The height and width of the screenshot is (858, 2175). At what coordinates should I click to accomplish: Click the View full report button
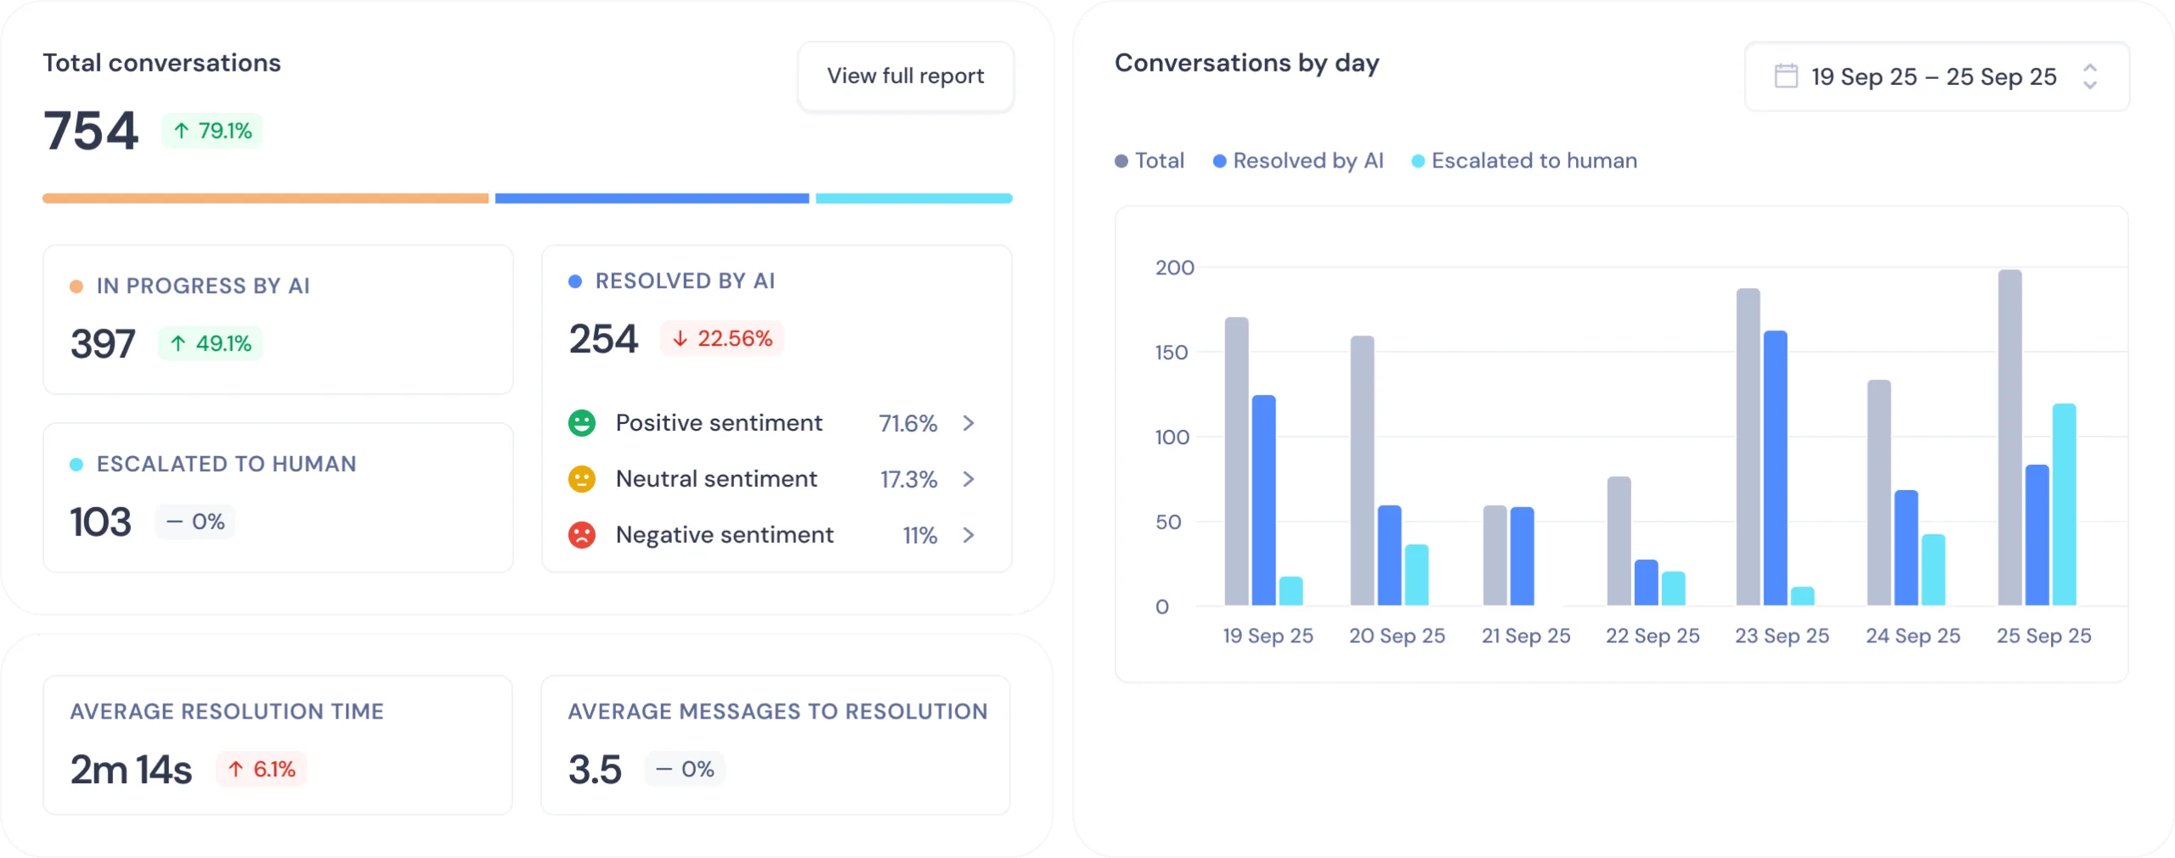pyautogui.click(x=905, y=76)
